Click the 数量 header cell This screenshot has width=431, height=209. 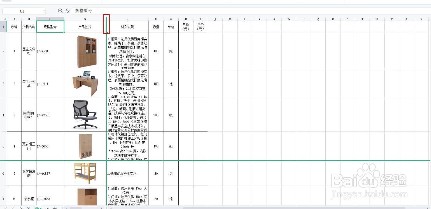pyautogui.click(x=156, y=27)
